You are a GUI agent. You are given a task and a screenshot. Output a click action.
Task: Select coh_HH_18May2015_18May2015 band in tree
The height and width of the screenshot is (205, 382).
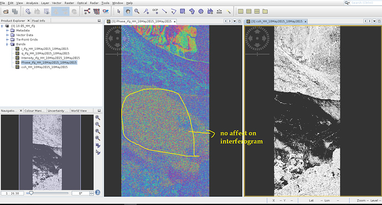44,67
